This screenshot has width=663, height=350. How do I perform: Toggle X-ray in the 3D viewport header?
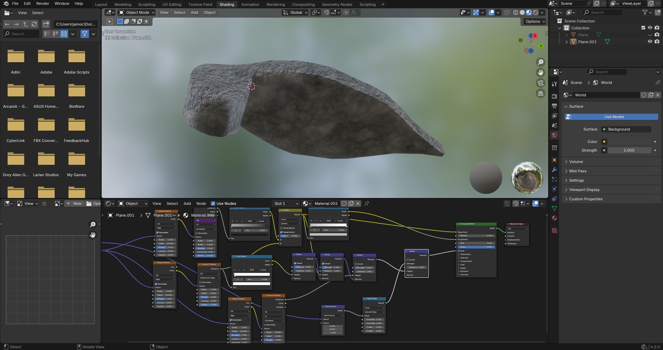point(507,12)
